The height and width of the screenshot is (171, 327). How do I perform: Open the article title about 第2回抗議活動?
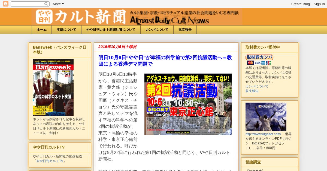pos(165,61)
